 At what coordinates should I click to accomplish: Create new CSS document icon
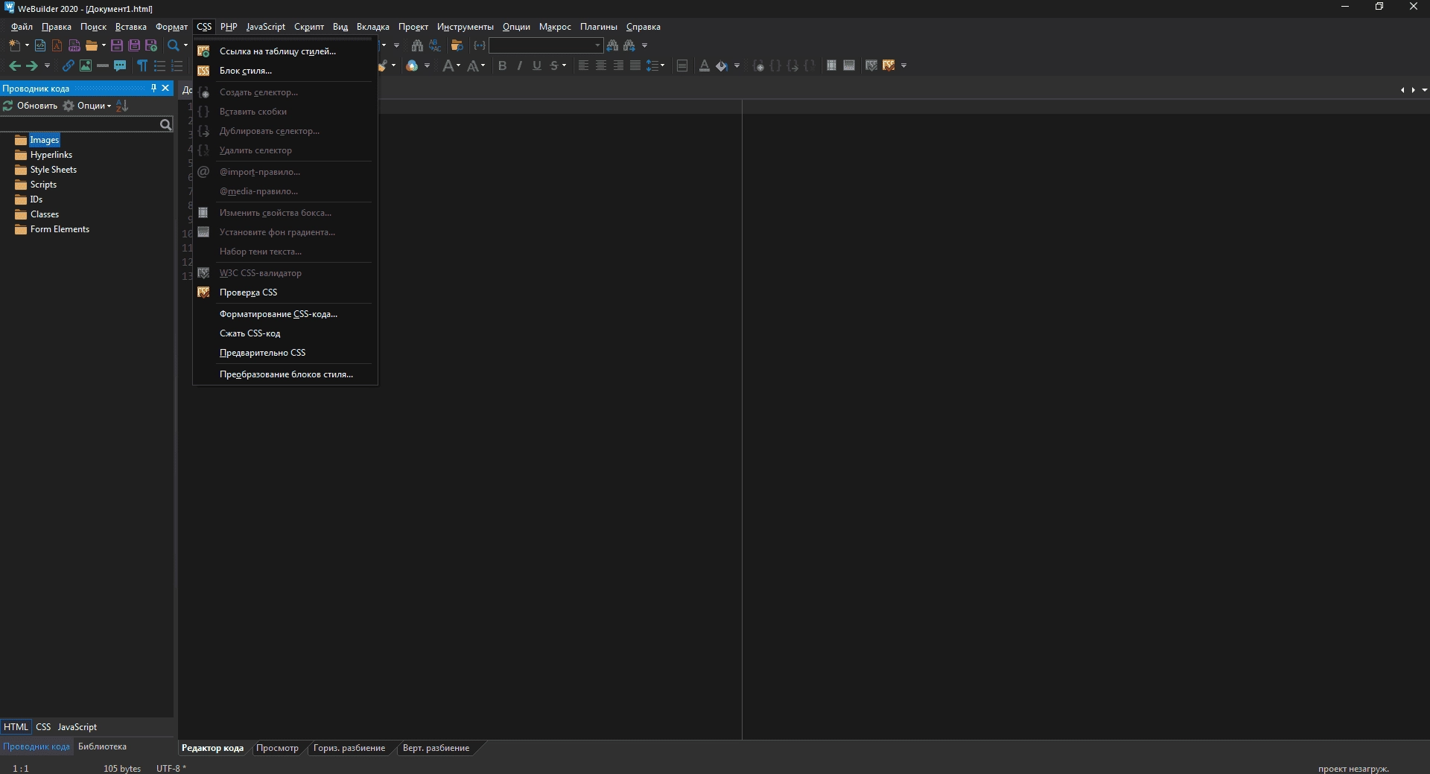pos(57,45)
